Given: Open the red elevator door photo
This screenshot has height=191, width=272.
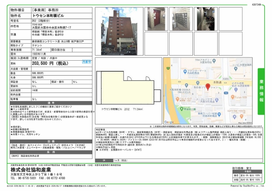Looking at the screenshot, I should pos(156,19).
